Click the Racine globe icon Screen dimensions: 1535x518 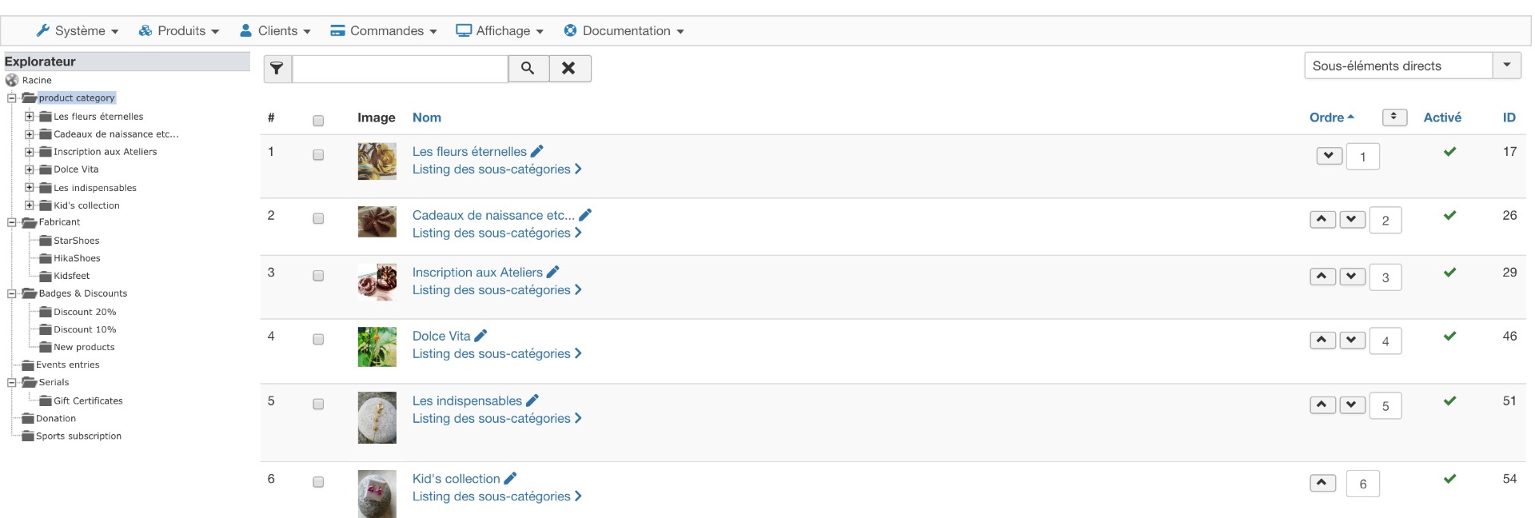coord(12,80)
